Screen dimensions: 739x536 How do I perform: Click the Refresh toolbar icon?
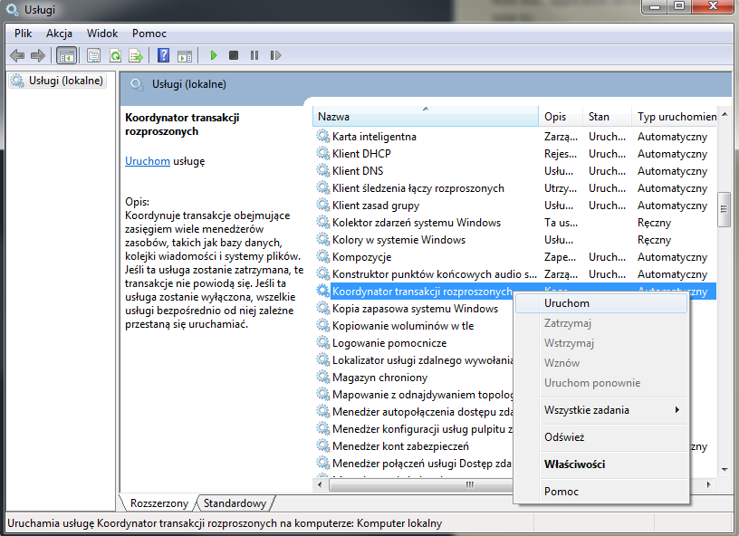(x=116, y=55)
